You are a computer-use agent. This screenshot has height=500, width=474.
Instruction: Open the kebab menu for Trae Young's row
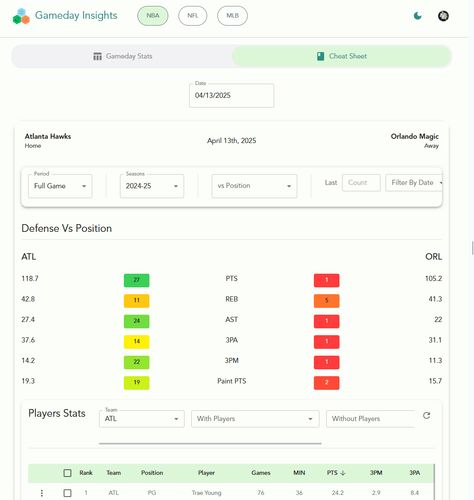pos(41,493)
